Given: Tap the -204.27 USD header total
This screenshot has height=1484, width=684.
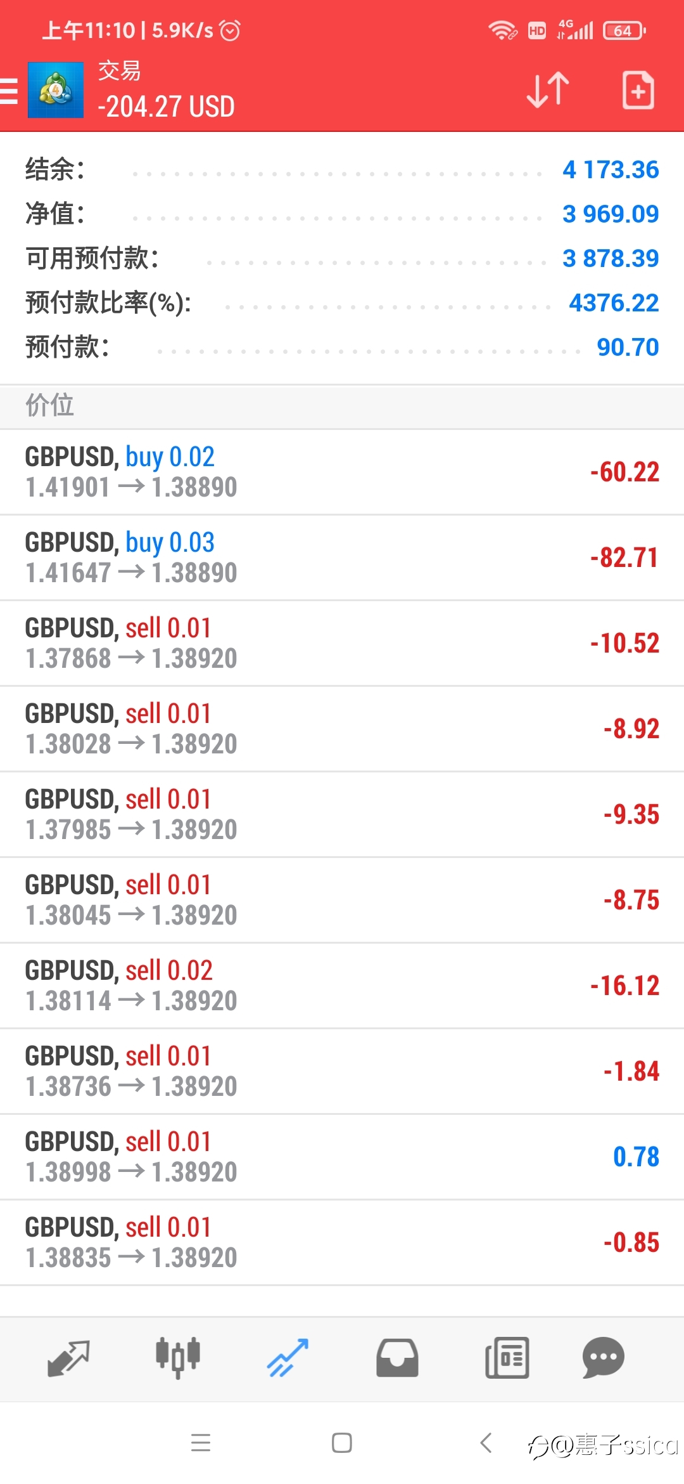Looking at the screenshot, I should (166, 107).
